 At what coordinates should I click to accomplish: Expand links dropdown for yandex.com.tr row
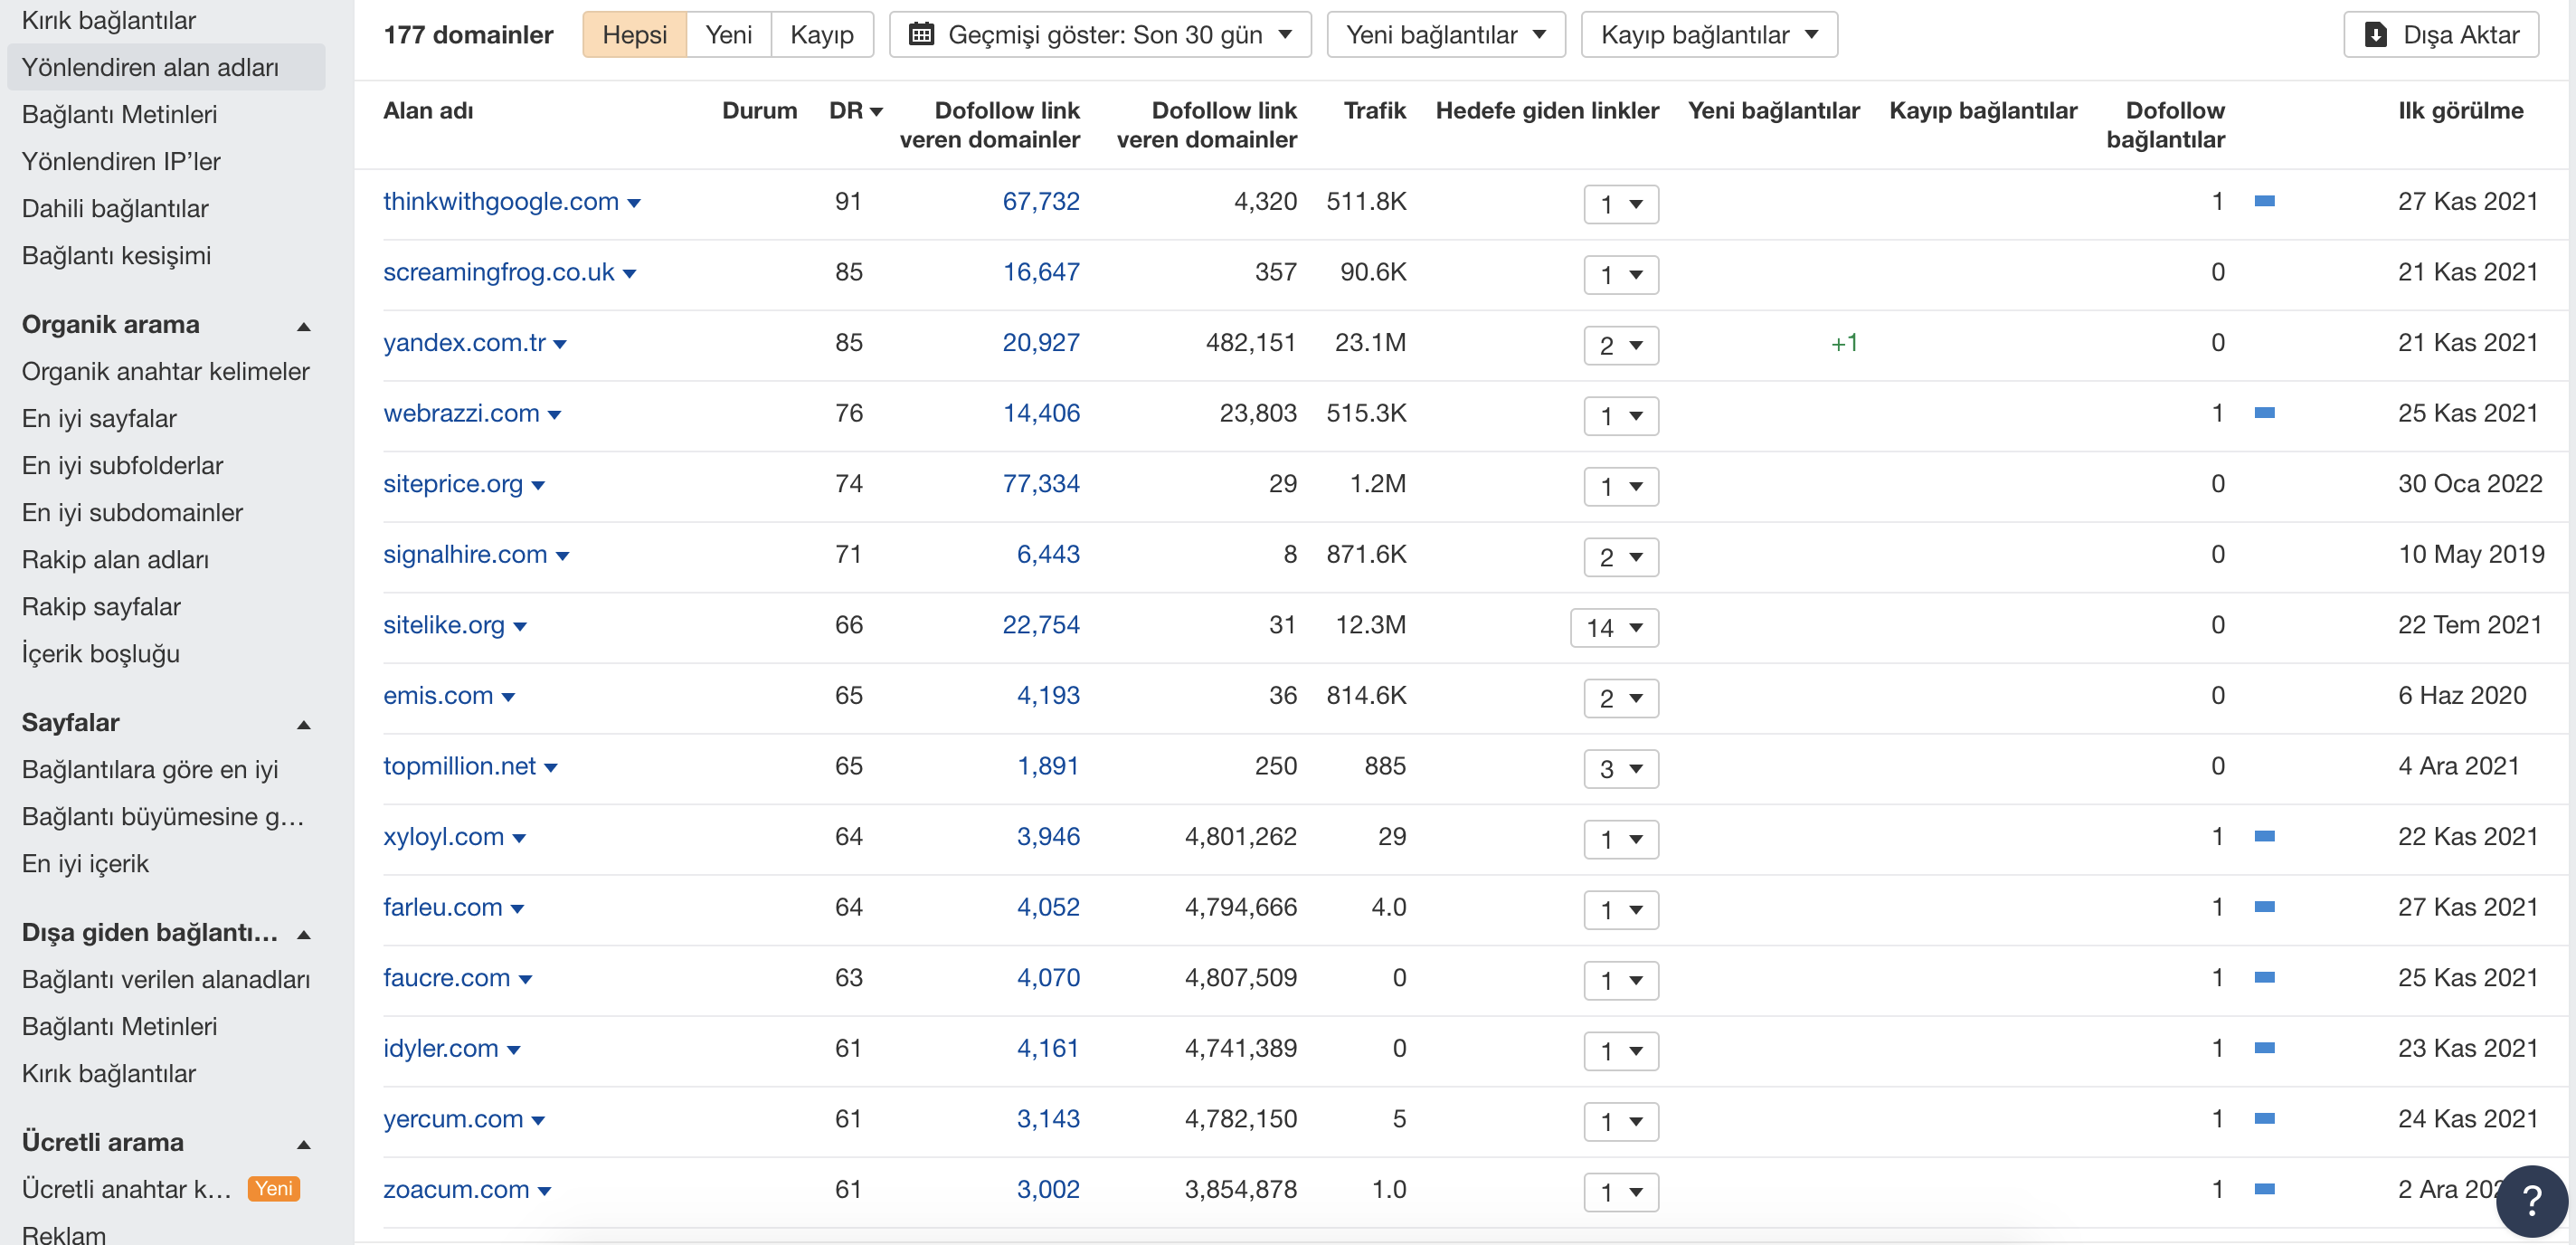1621,345
